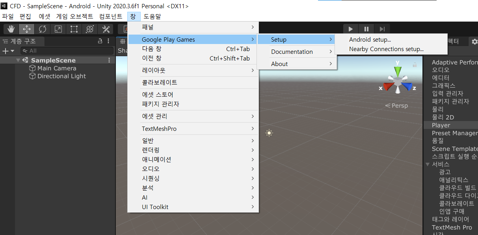
Task: Click the red X axis cone on gizmo
Action: coord(389,86)
